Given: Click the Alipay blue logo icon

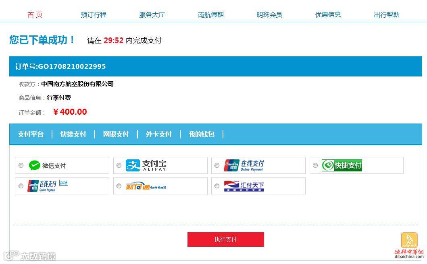Looking at the screenshot, I should [x=133, y=165].
